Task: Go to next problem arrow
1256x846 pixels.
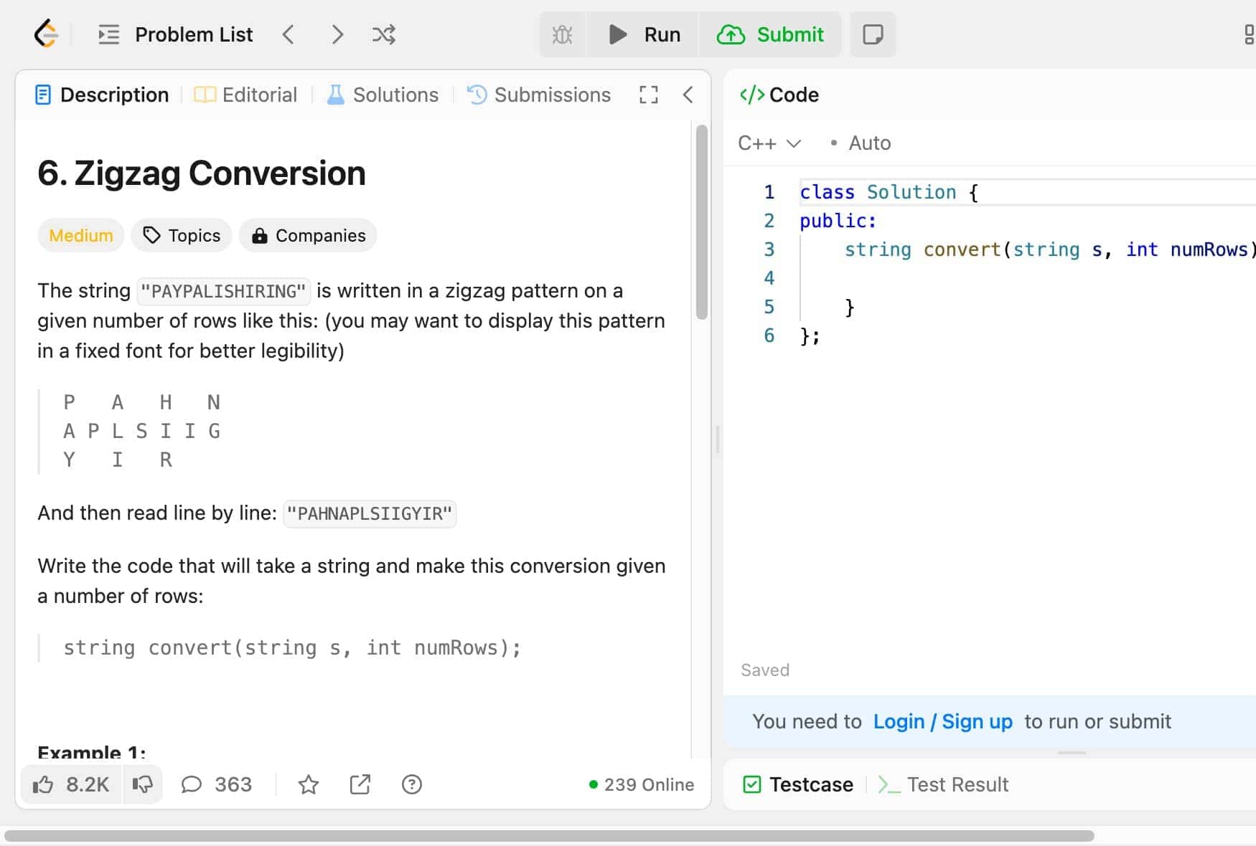Action: [x=337, y=34]
